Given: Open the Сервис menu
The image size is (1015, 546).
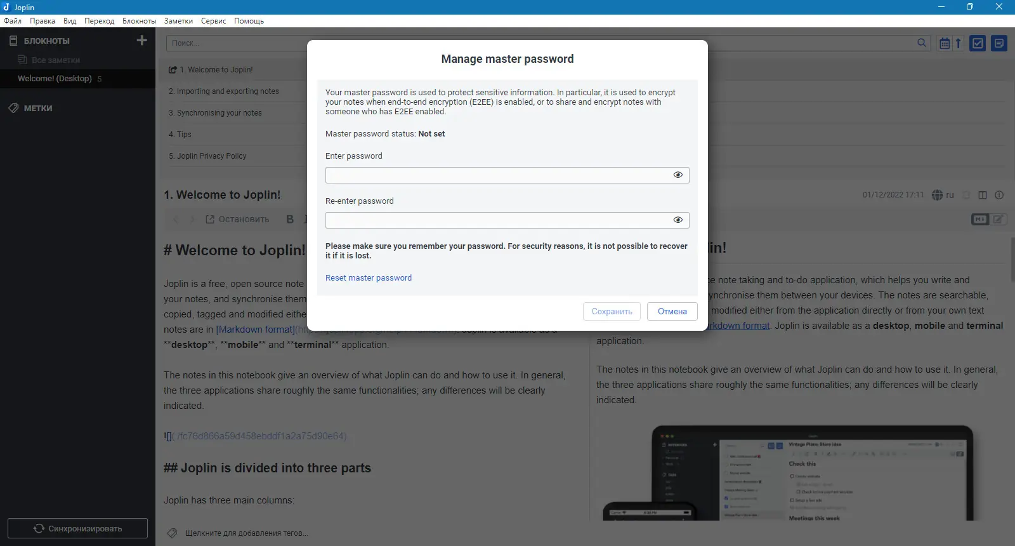Looking at the screenshot, I should pos(214,21).
